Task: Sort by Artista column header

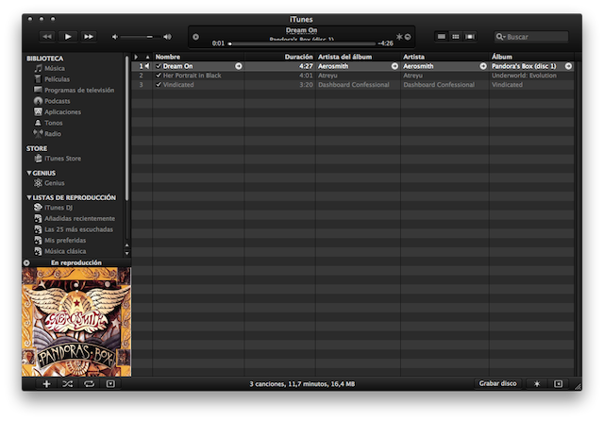Action: [x=445, y=57]
